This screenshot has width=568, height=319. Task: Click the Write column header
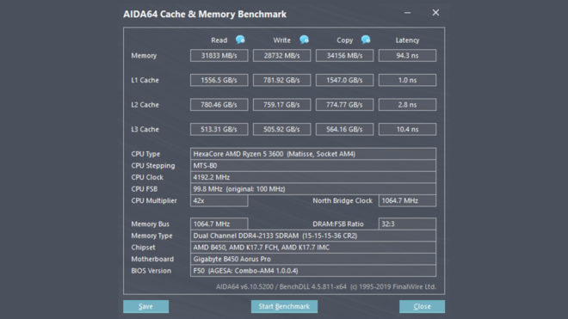click(x=281, y=40)
